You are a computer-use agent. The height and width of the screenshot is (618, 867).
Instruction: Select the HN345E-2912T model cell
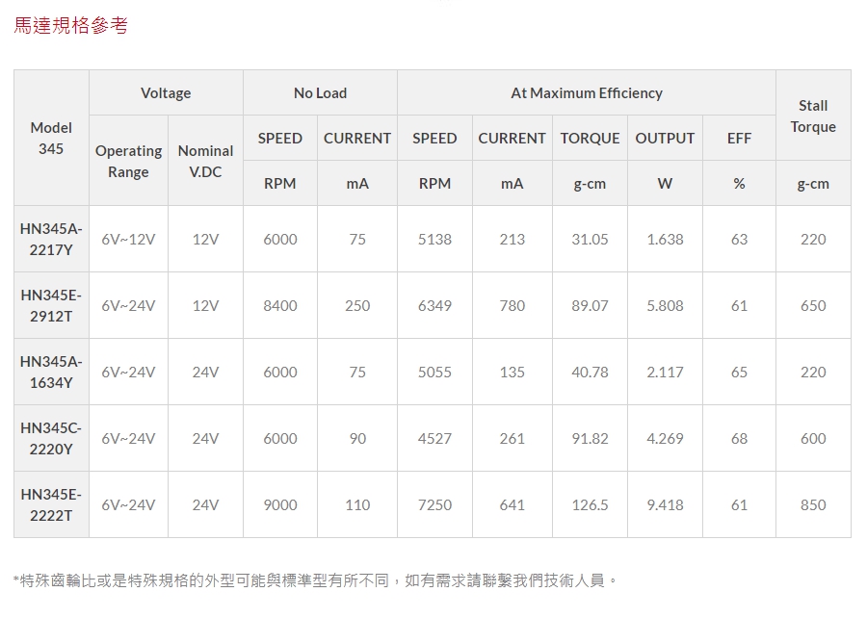(51, 306)
